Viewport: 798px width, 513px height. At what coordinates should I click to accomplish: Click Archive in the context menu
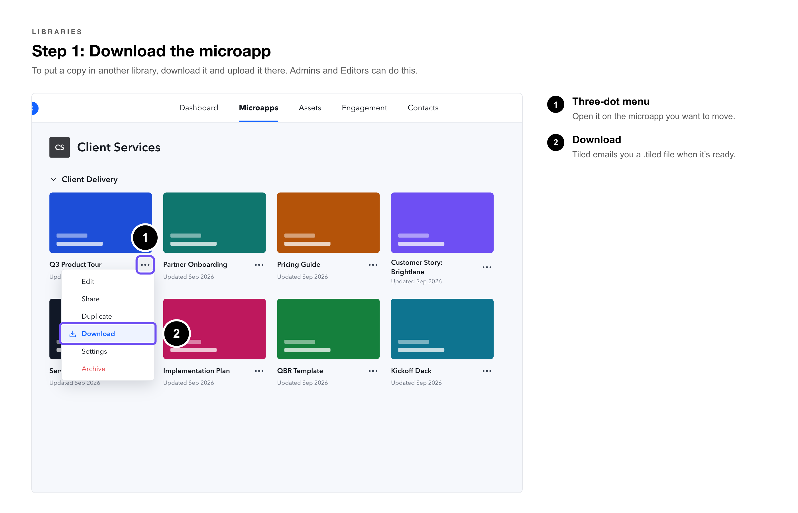107,369
